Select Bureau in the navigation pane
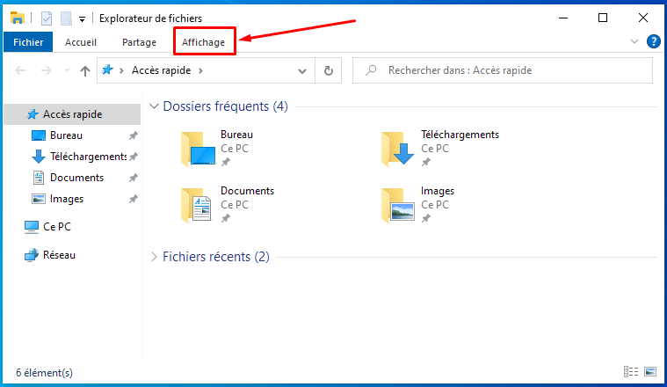This screenshot has height=387, width=667. click(66, 135)
